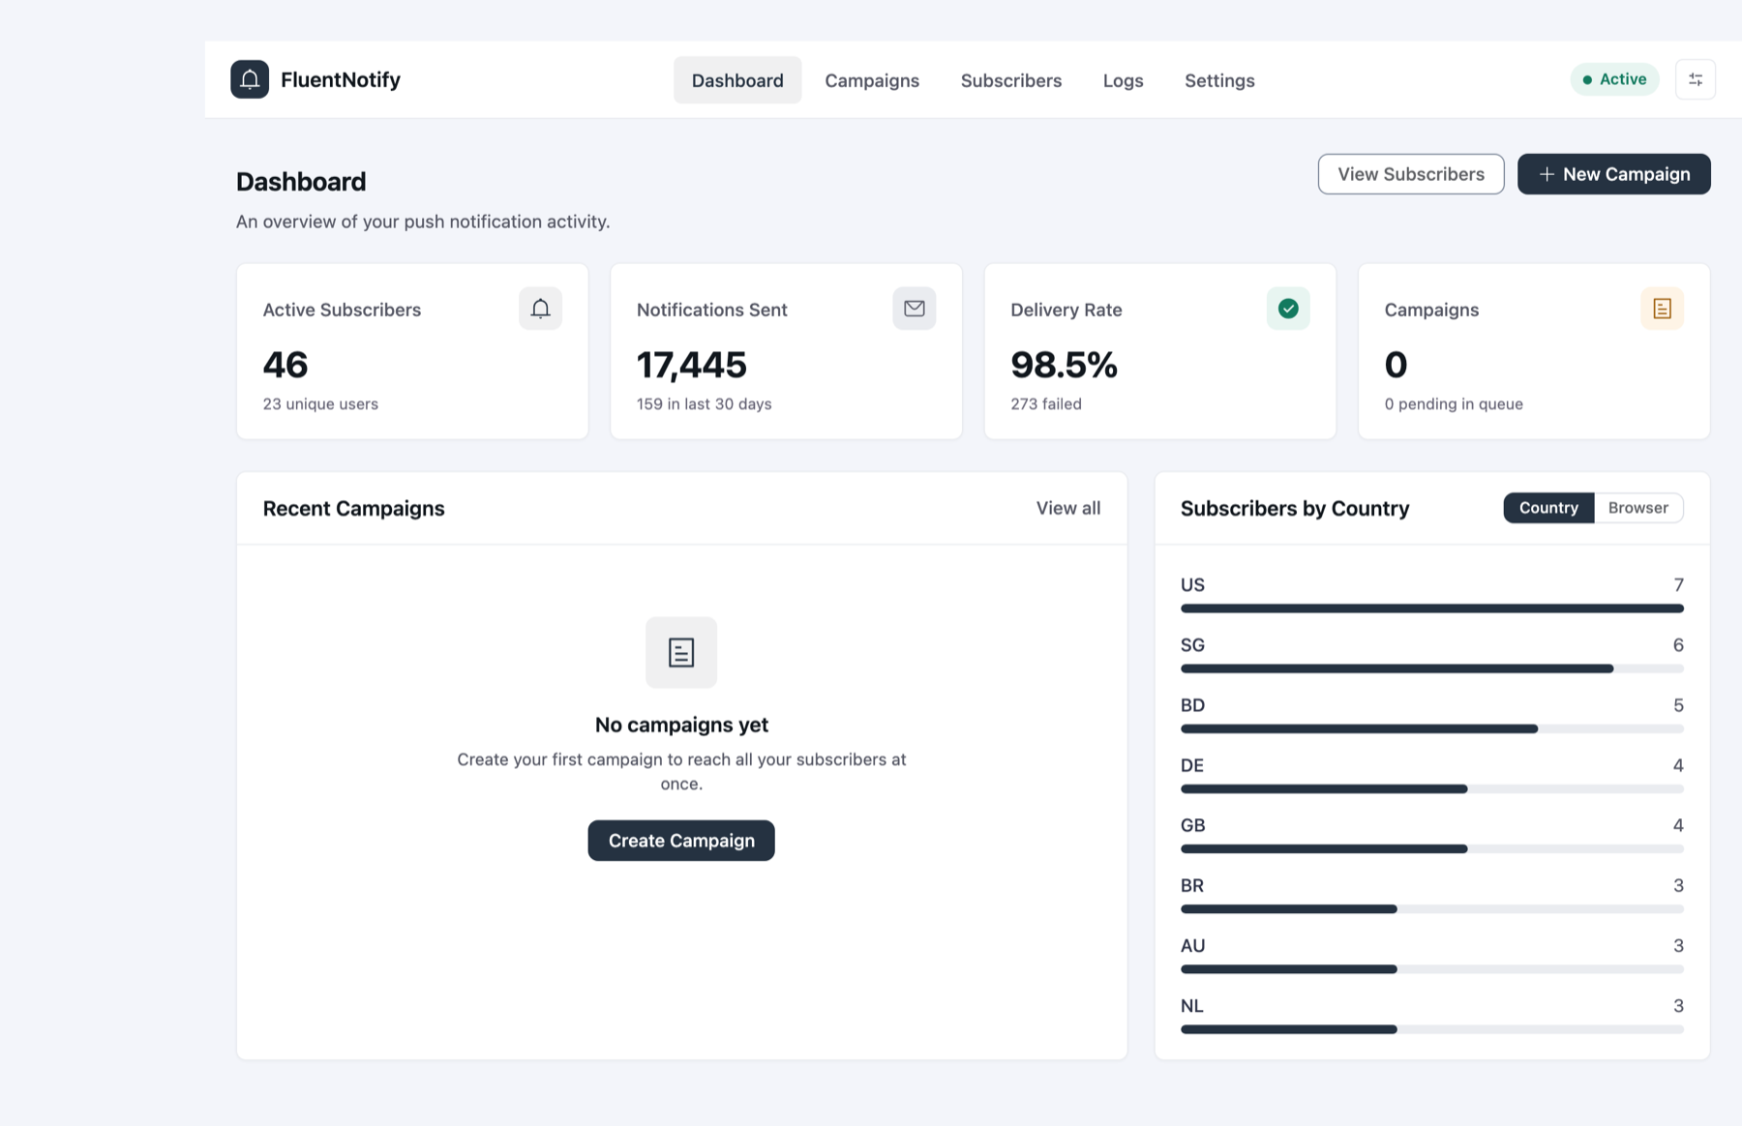Click the 17,445 notifications sent value

[692, 365]
